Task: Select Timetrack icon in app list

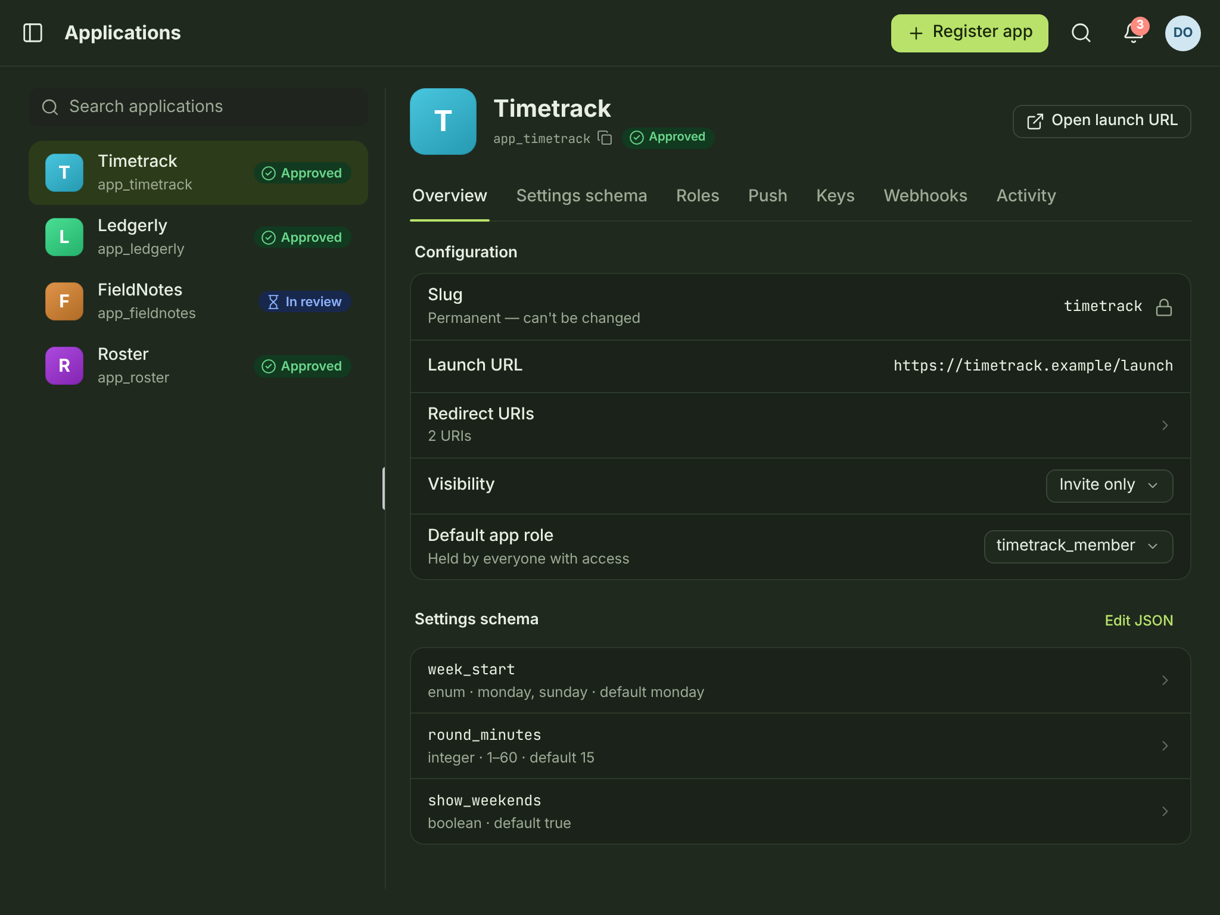Action: point(64,173)
